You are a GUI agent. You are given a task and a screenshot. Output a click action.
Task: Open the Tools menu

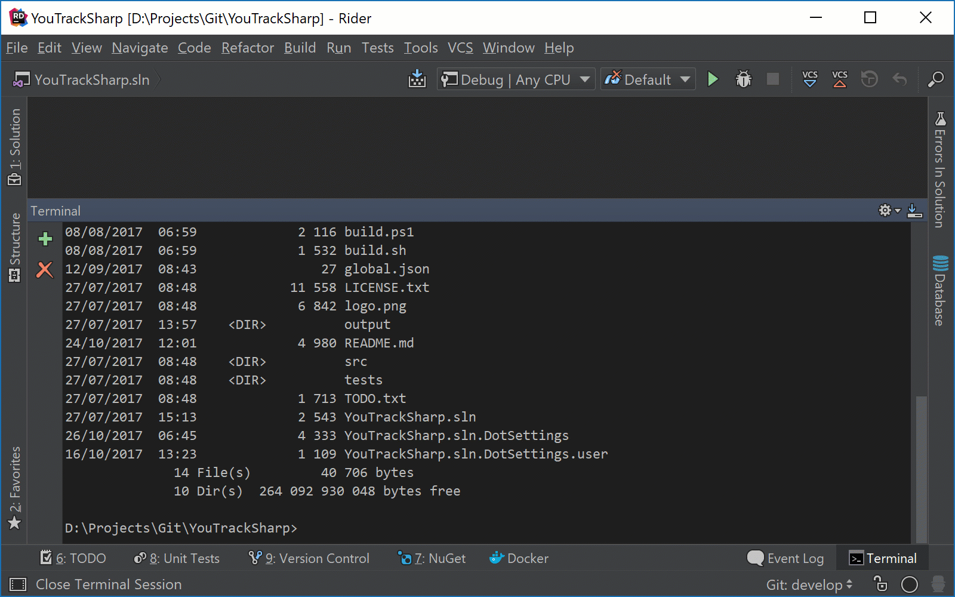coord(420,48)
